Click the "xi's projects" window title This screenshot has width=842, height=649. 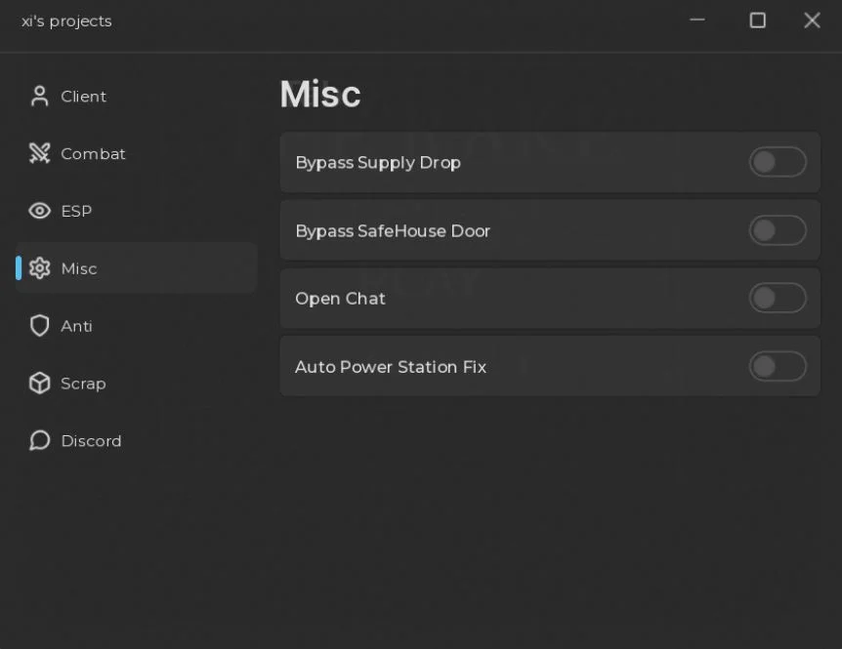point(66,20)
